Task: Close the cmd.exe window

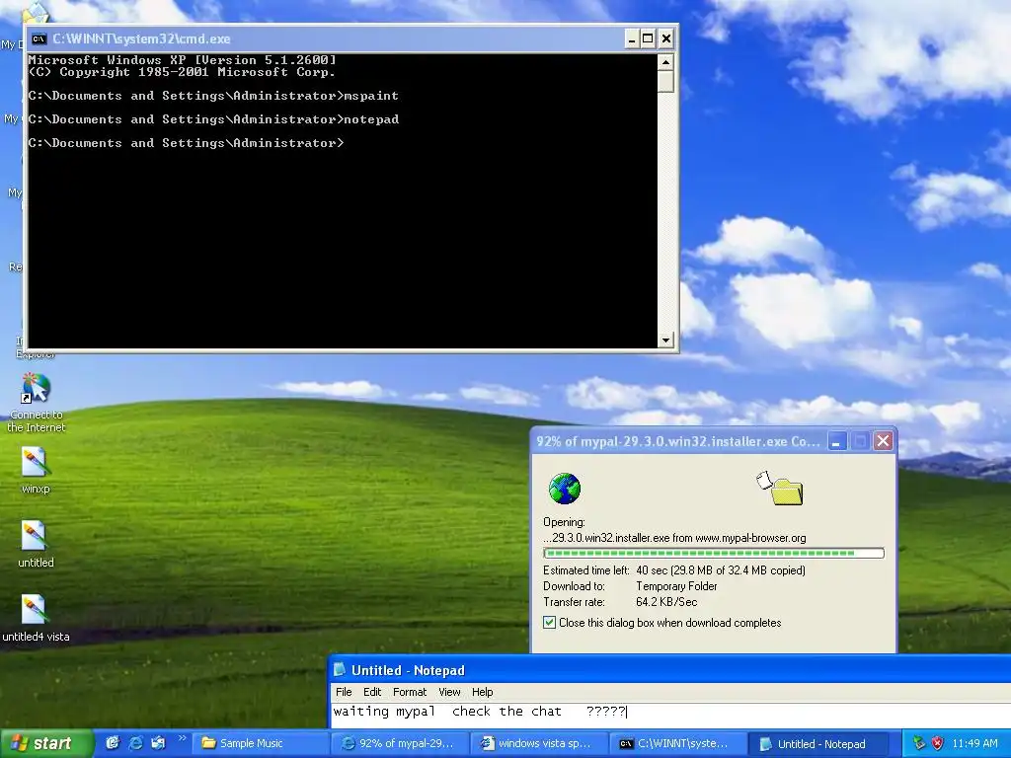Action: point(666,38)
